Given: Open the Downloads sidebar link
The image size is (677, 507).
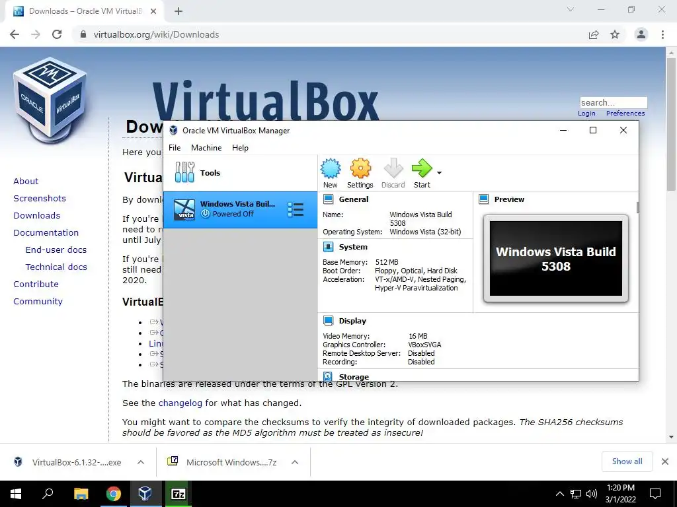Looking at the screenshot, I should 37,216.
